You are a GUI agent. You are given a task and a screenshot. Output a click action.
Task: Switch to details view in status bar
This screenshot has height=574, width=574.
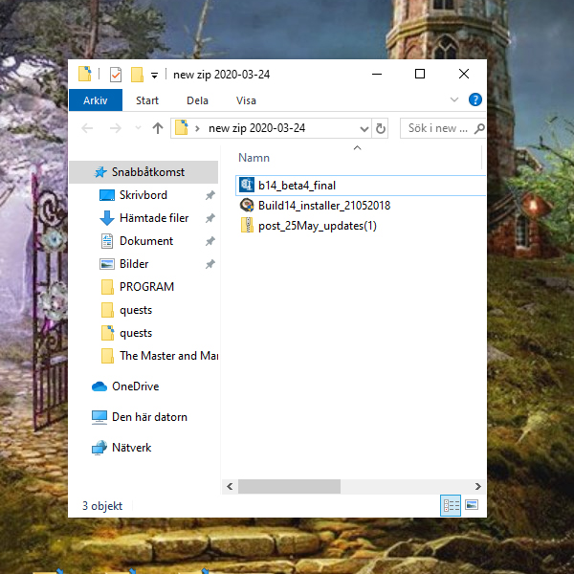[451, 505]
